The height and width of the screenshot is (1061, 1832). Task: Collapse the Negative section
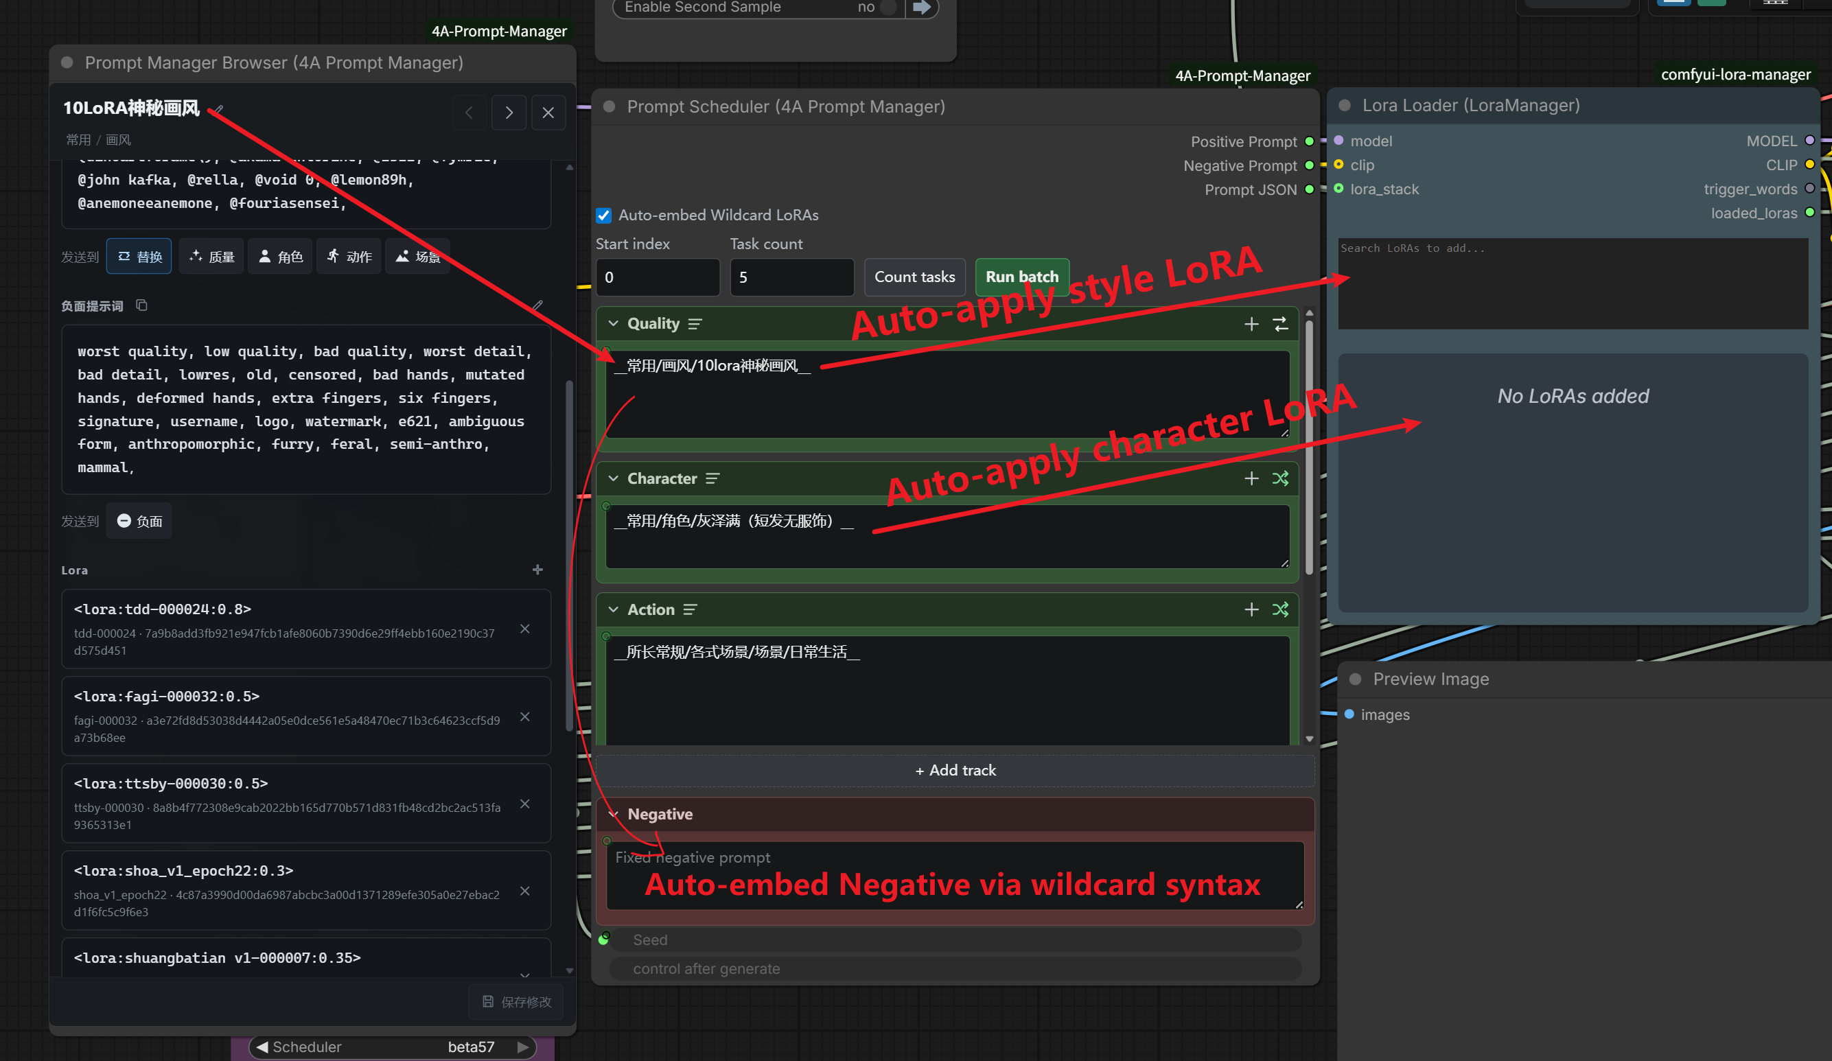tap(613, 814)
